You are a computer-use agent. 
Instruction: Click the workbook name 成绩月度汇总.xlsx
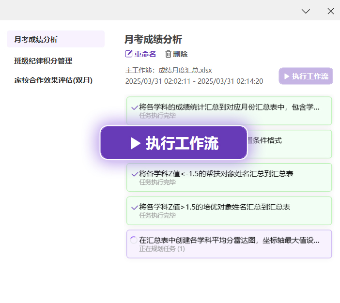tap(185, 70)
